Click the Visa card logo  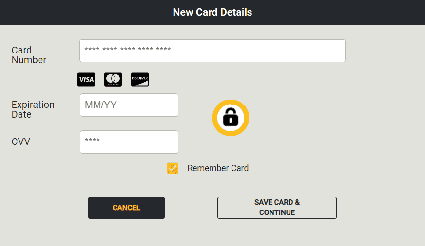coord(86,79)
